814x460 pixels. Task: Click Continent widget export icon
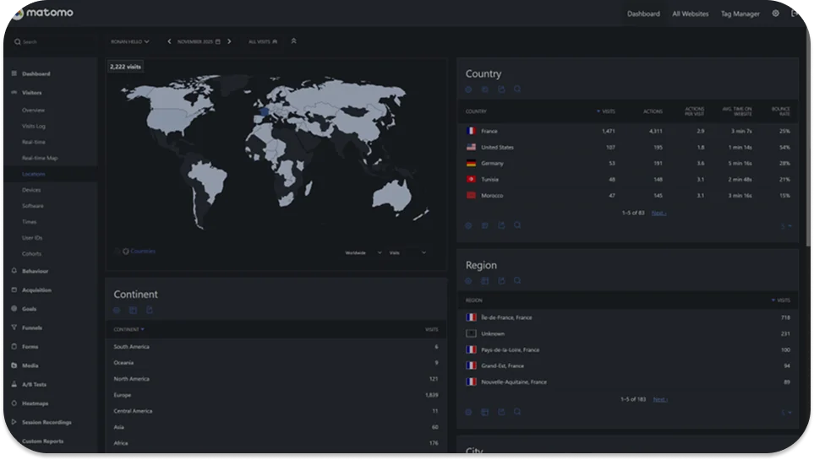[150, 310]
